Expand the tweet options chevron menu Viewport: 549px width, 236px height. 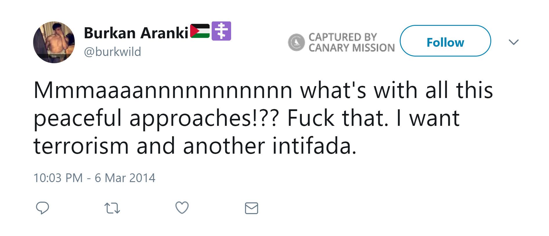(x=514, y=42)
